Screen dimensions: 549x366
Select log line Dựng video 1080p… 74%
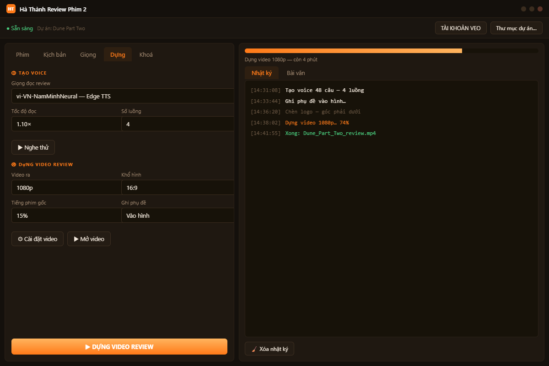(317, 123)
